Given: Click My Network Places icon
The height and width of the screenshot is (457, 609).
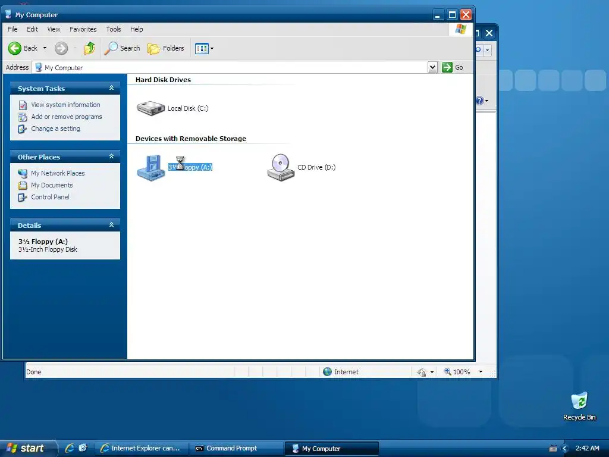Looking at the screenshot, I should click(x=23, y=173).
